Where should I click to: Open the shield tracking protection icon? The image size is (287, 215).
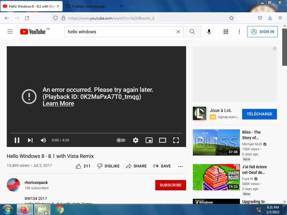pyautogui.click(x=55, y=18)
